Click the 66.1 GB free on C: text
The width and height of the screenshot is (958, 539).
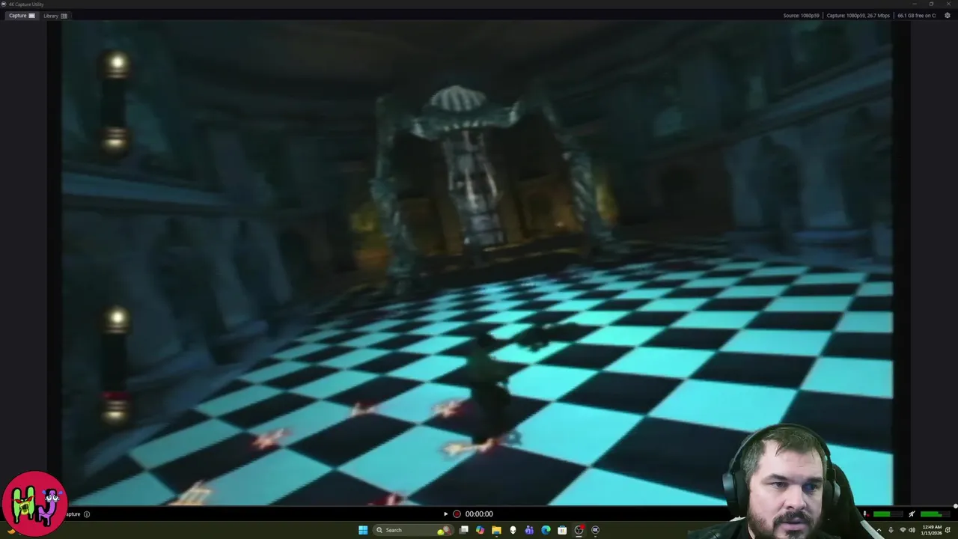pos(917,15)
